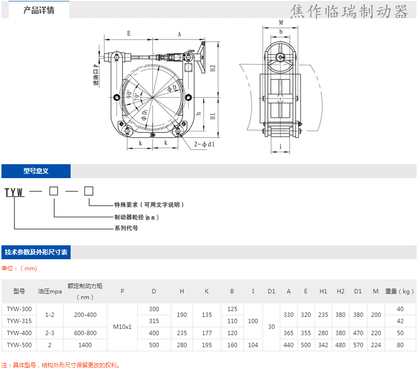Click the underlined TYW series code
The width and height of the screenshot is (418, 374).
point(14,193)
